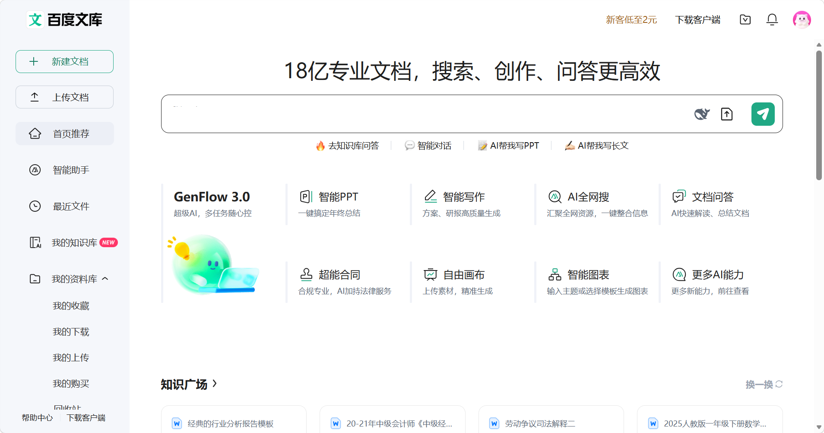
Task: Click the upload icon inside the search bar
Action: click(727, 114)
